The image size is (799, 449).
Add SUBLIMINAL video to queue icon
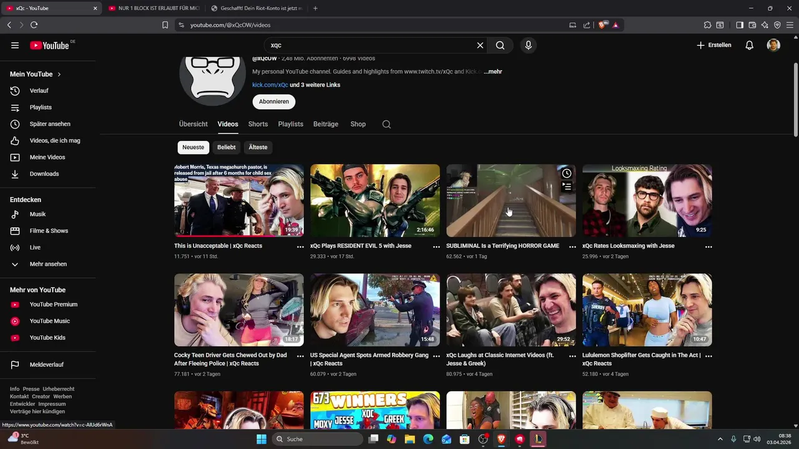[566, 186]
